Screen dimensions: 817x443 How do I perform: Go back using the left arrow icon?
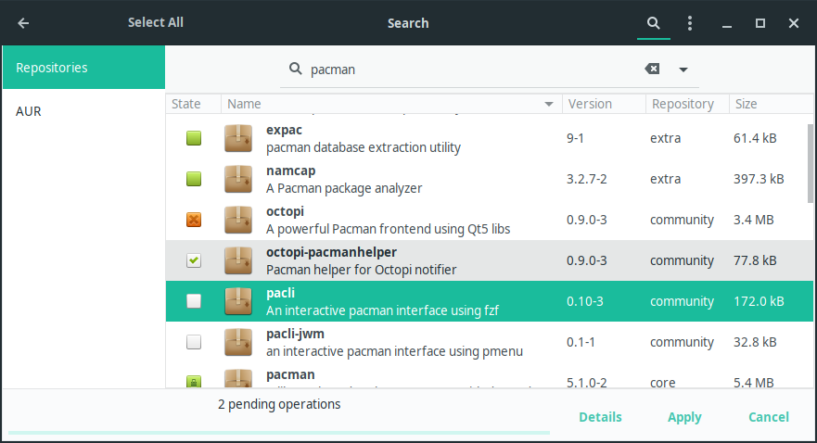tap(23, 23)
